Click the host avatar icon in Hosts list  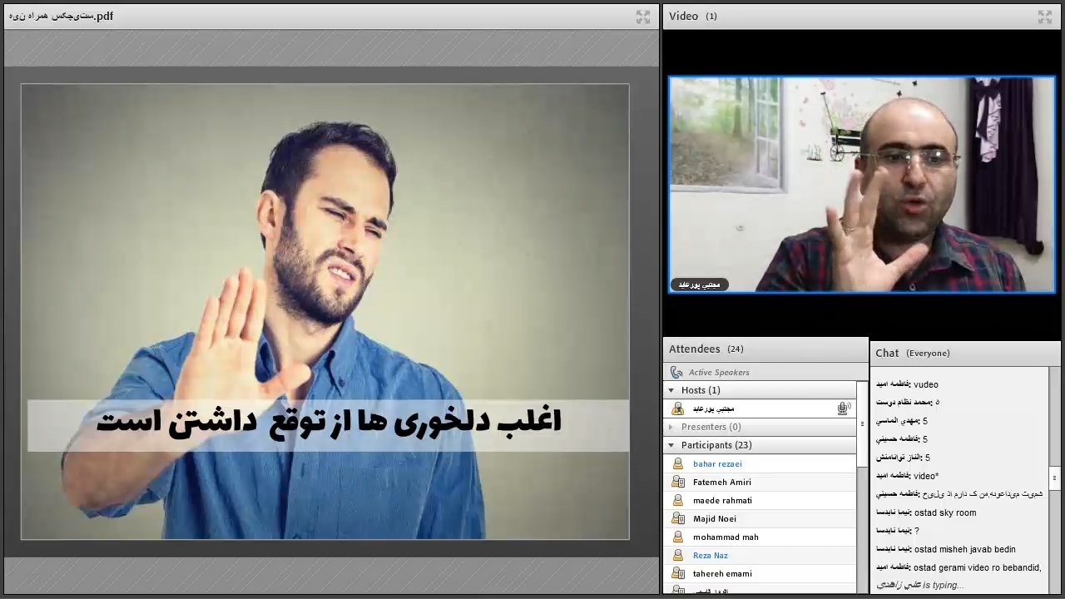coord(677,408)
